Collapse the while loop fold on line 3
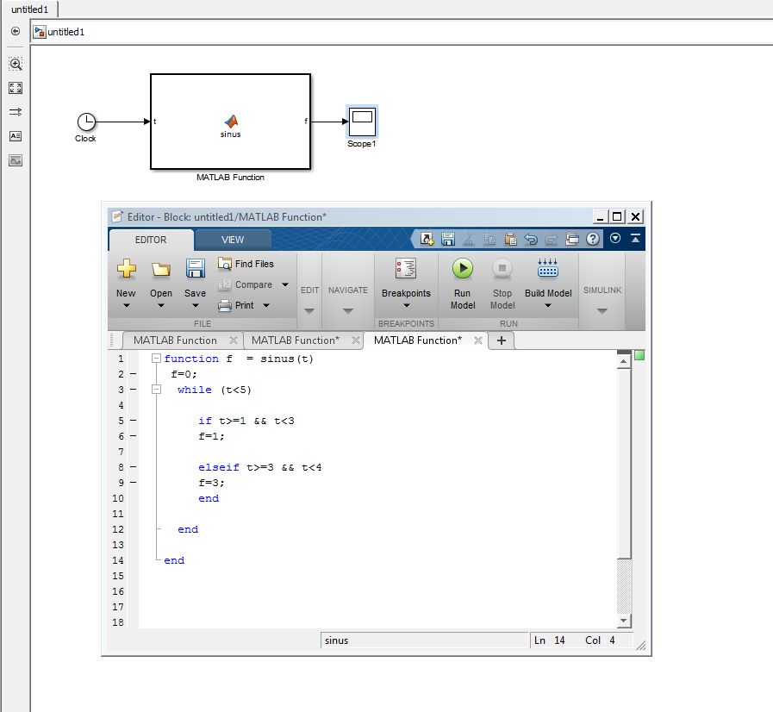 click(156, 390)
